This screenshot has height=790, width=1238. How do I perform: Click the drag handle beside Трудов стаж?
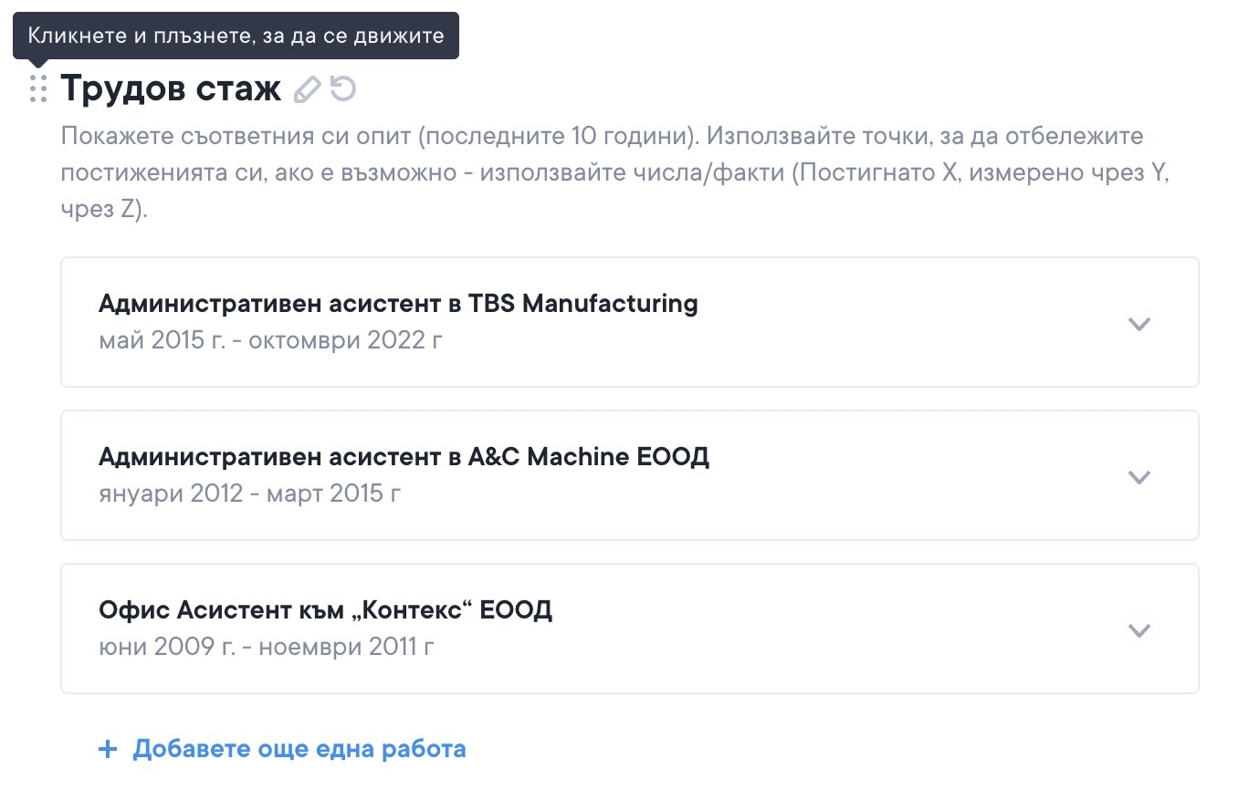(x=37, y=88)
